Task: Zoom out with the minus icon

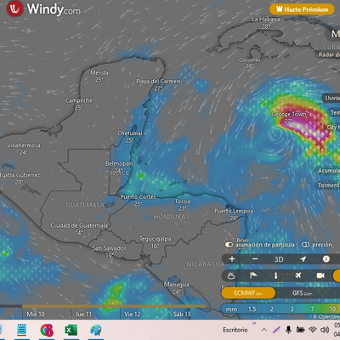Action: (x=255, y=259)
